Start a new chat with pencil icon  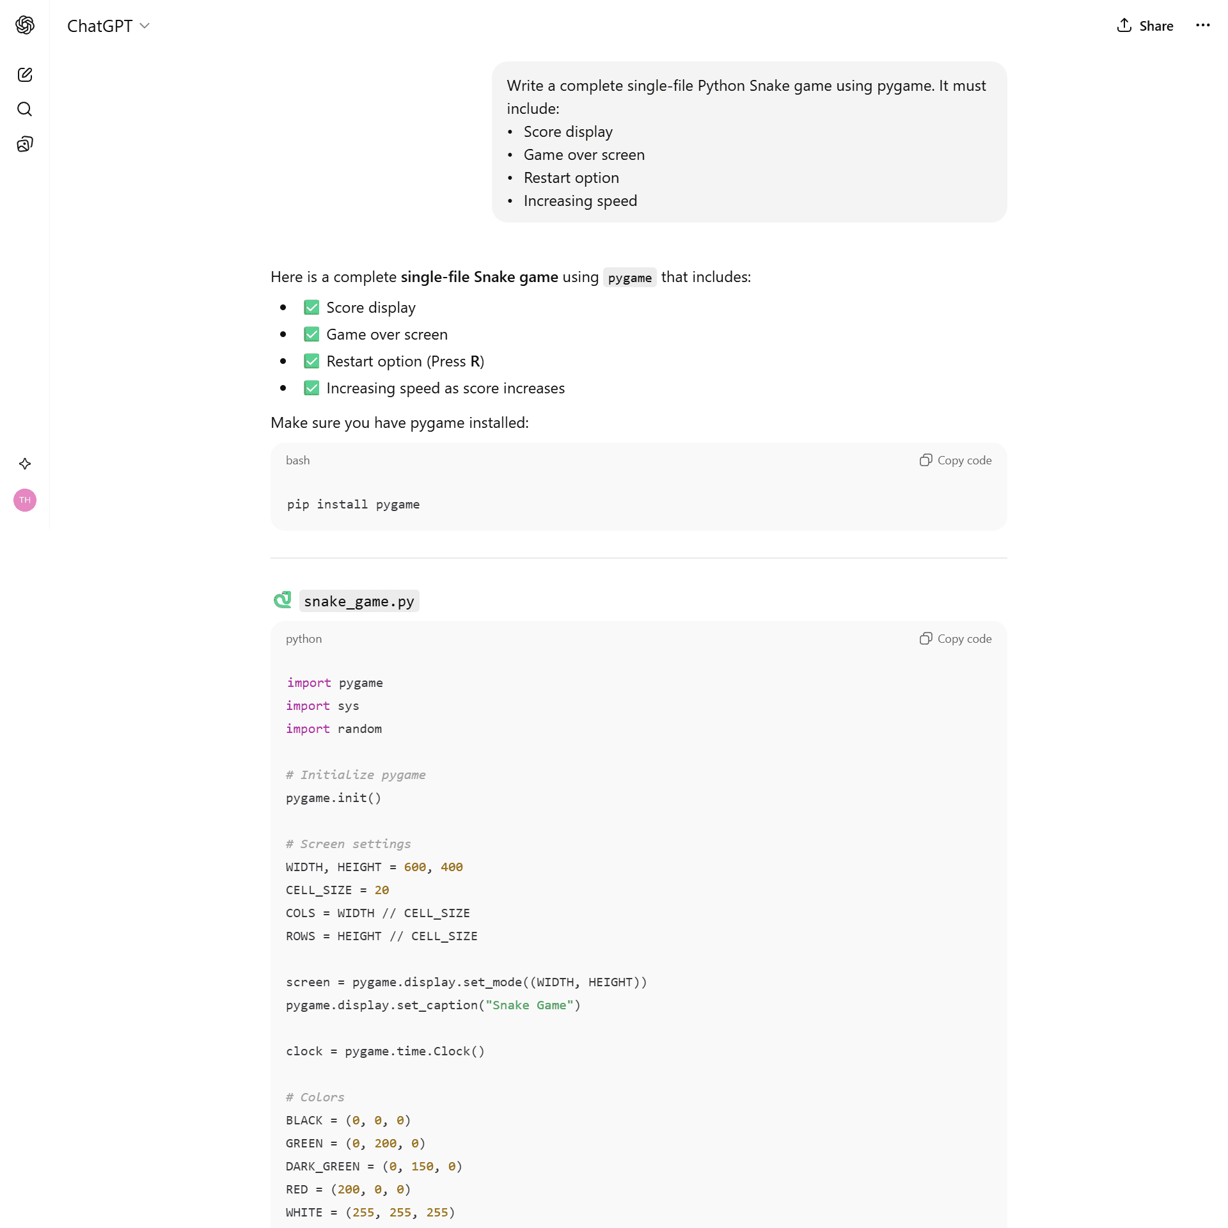[25, 75]
